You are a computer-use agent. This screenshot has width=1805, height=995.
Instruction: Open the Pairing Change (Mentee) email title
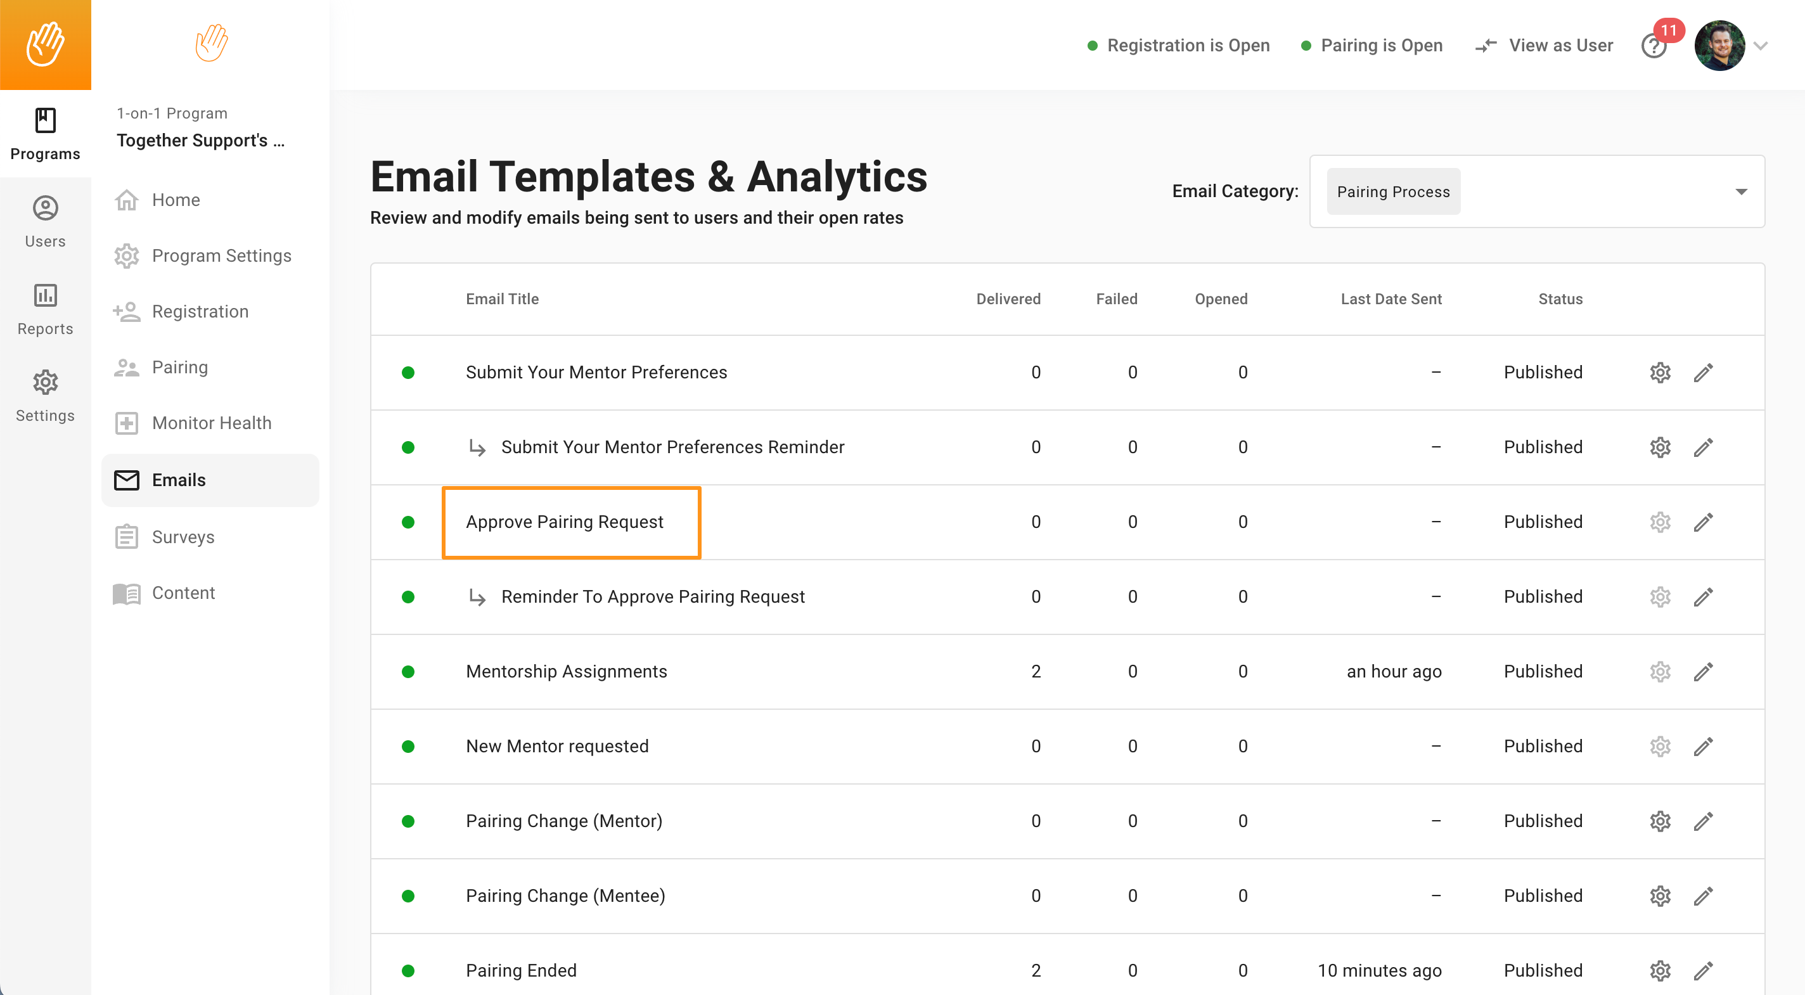pyautogui.click(x=565, y=896)
